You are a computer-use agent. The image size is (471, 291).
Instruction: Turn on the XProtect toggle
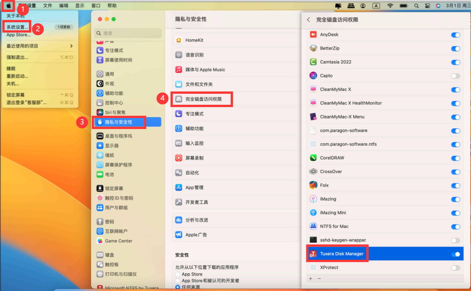click(455, 268)
